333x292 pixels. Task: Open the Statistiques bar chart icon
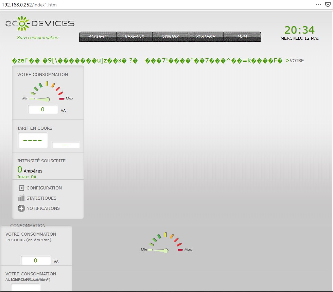(21, 198)
